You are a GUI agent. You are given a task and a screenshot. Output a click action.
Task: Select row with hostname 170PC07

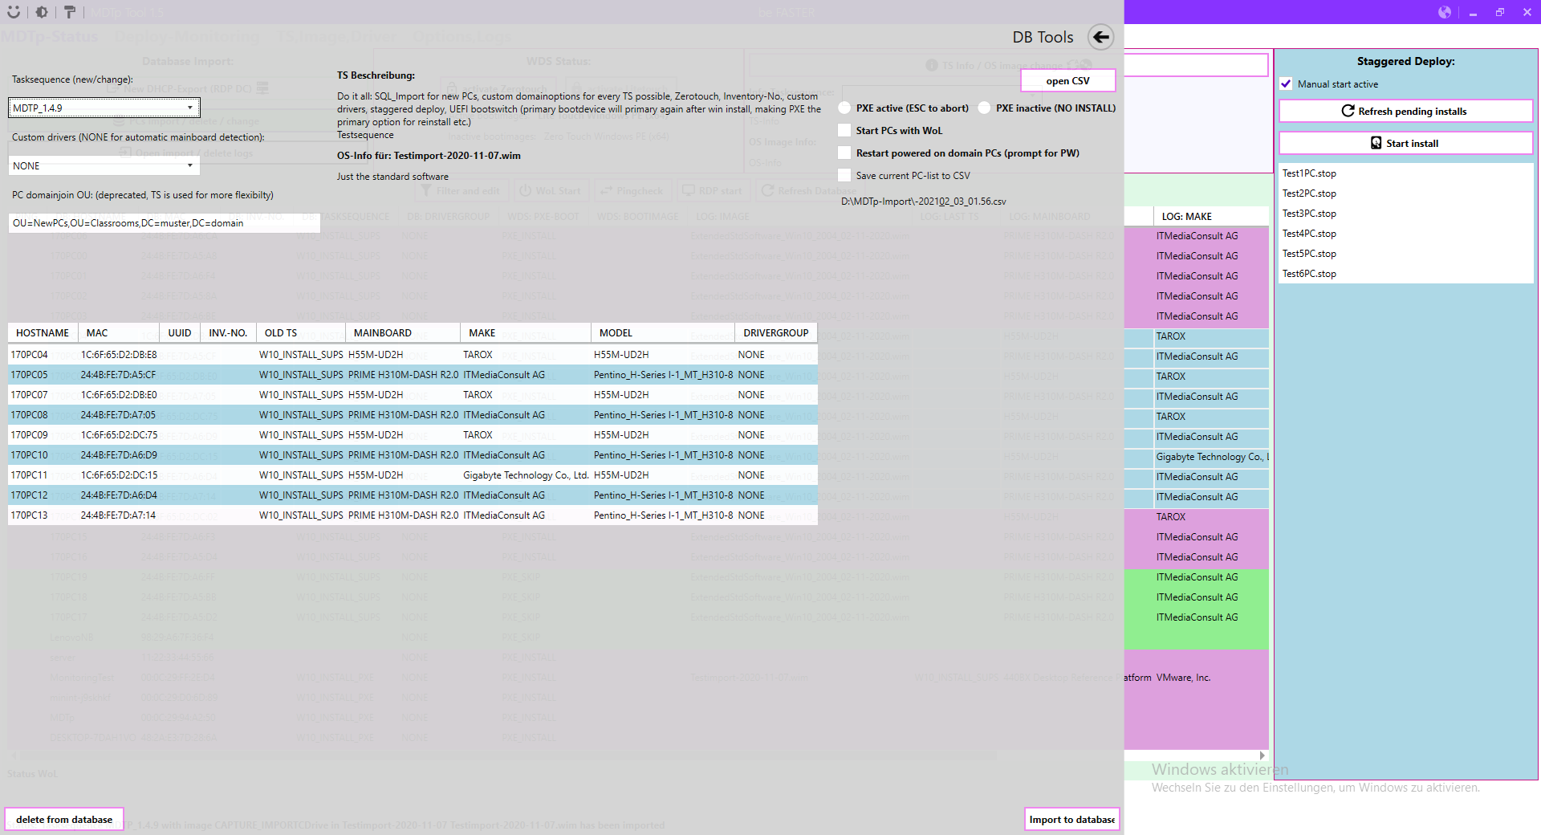(413, 394)
